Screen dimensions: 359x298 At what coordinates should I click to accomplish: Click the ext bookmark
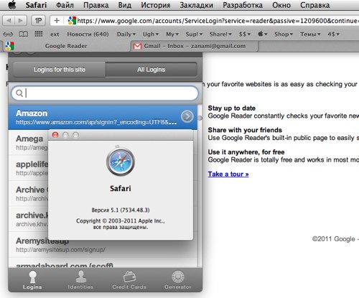[55, 34]
